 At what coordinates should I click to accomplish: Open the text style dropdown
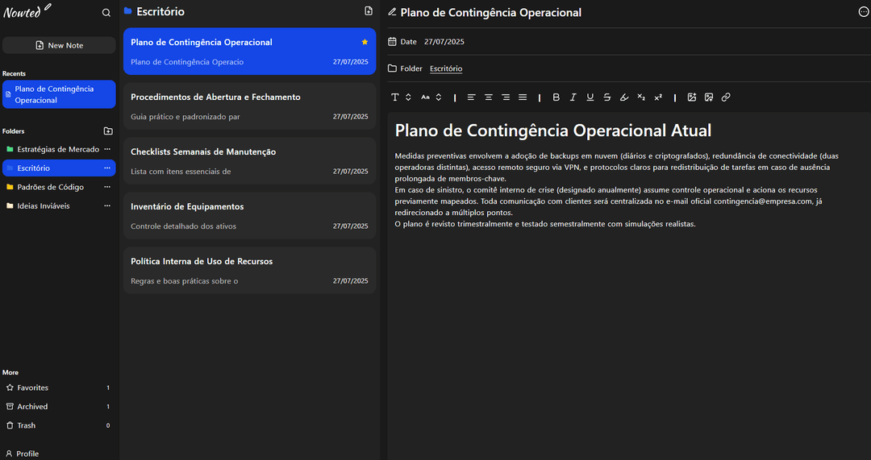pyautogui.click(x=401, y=97)
